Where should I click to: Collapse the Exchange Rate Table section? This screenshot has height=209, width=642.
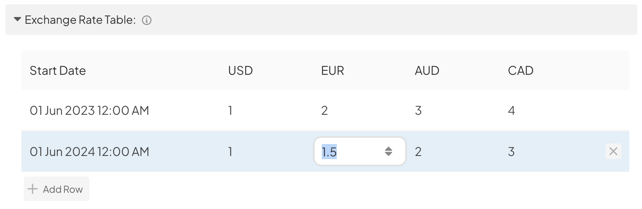pyautogui.click(x=17, y=19)
